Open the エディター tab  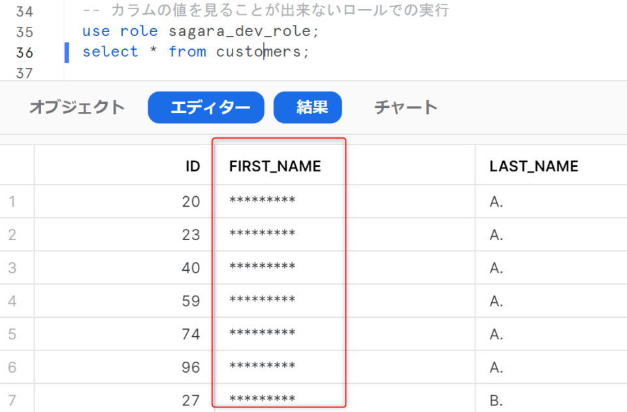[206, 107]
